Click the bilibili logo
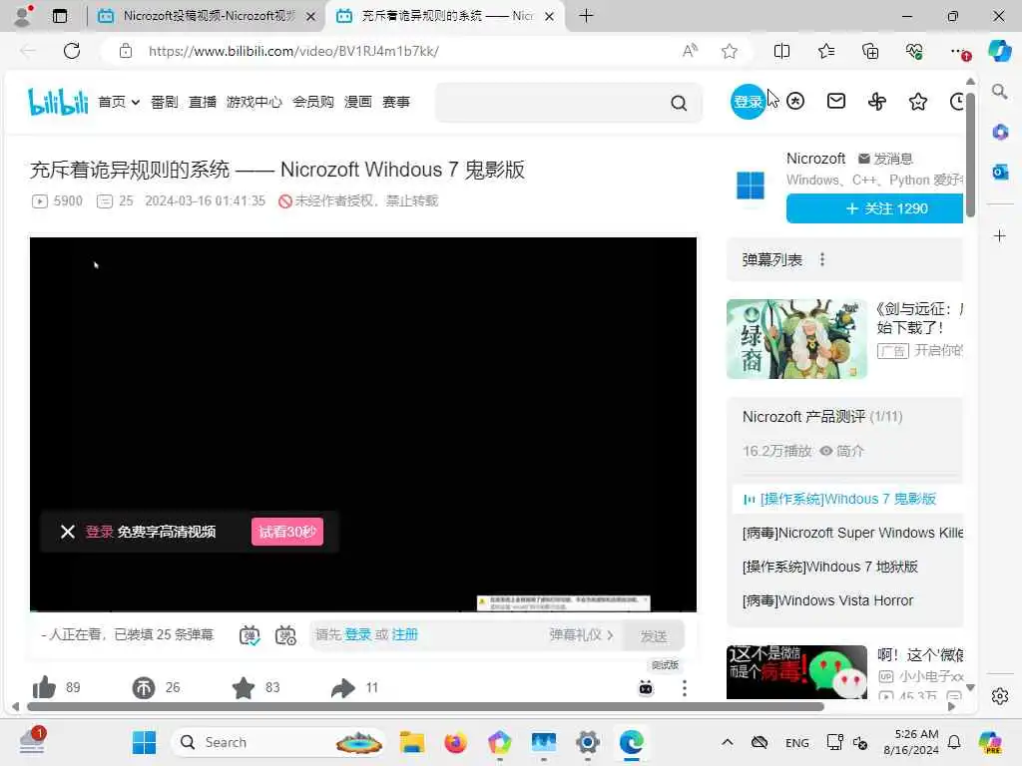The width and height of the screenshot is (1022, 766). (x=58, y=102)
